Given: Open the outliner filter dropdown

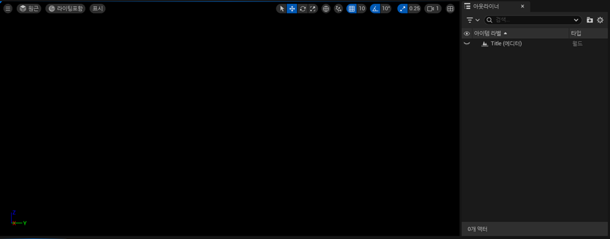Looking at the screenshot, I should tap(473, 20).
